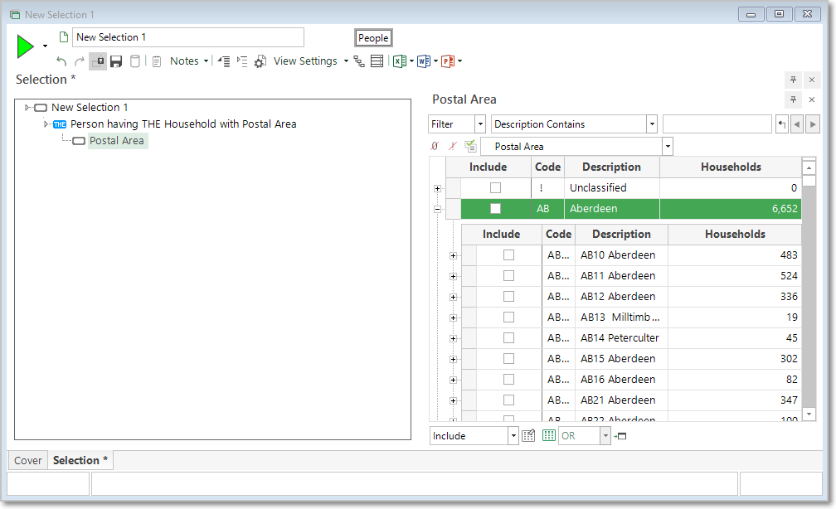Close the Selection panel with its X

pos(811,80)
